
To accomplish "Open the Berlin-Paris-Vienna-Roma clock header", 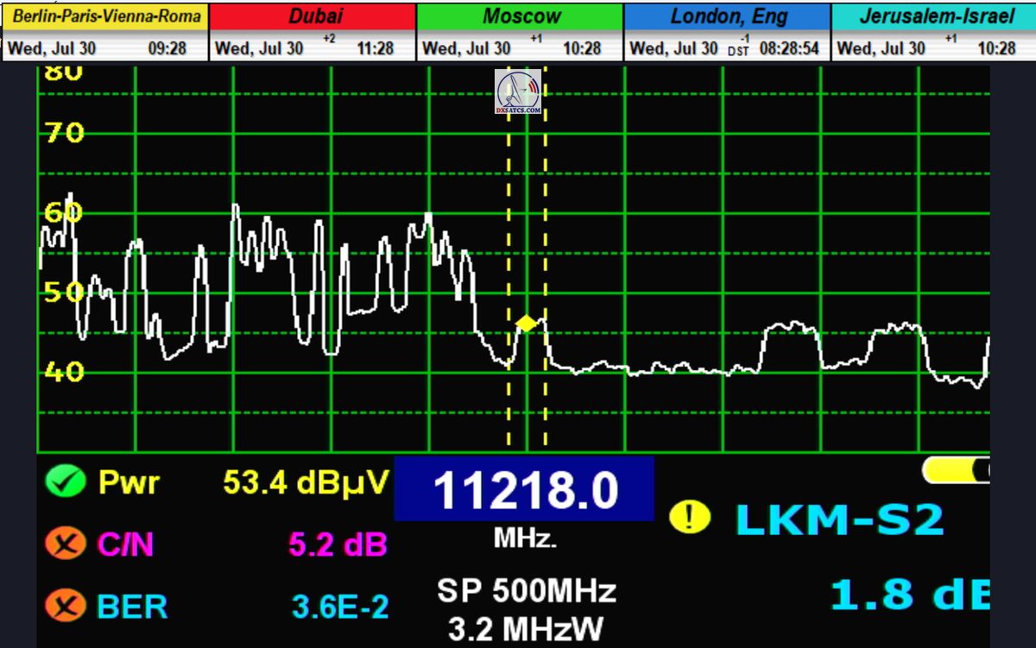I will (104, 16).
